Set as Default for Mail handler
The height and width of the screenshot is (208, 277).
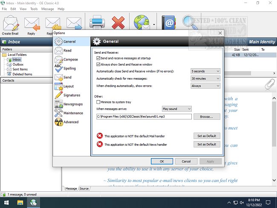(x=207, y=136)
